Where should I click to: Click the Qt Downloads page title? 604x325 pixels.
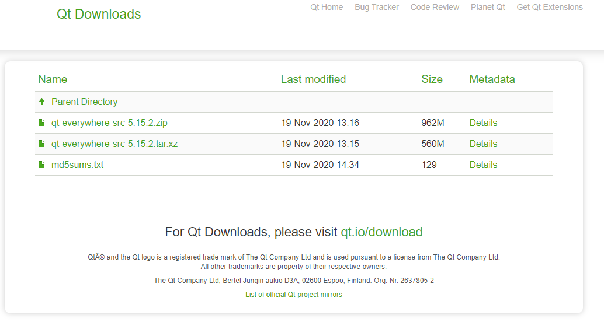click(99, 14)
